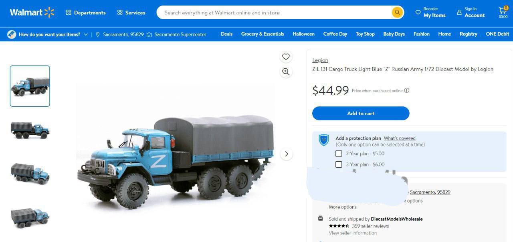Open the Account sign in icon
Viewport: 513px width, 242px height.
pyautogui.click(x=459, y=12)
